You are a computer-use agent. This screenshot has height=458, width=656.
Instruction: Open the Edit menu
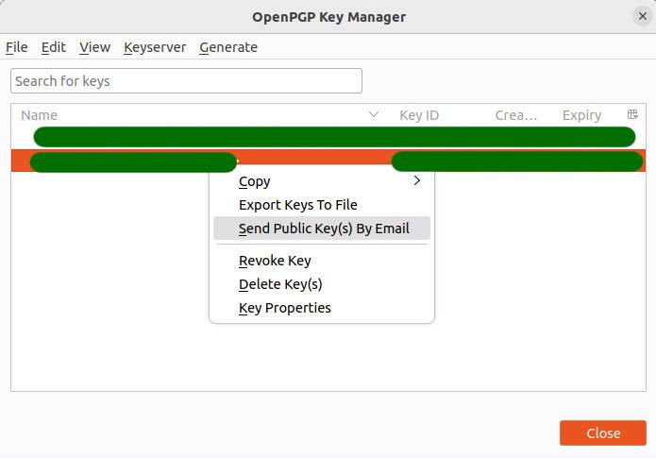coord(54,47)
